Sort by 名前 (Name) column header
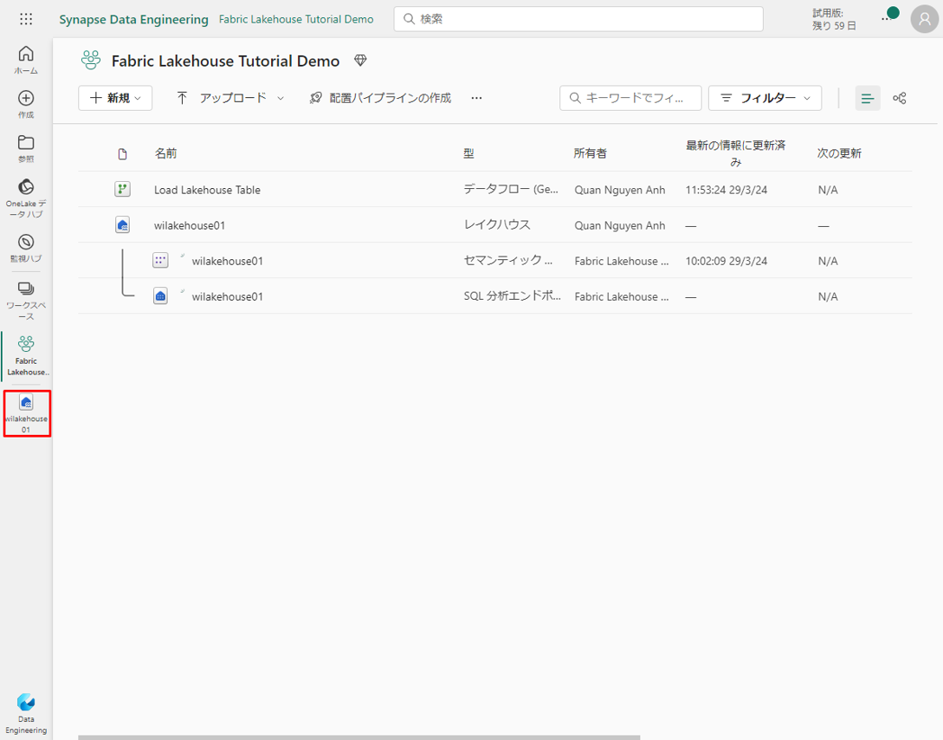 (166, 153)
